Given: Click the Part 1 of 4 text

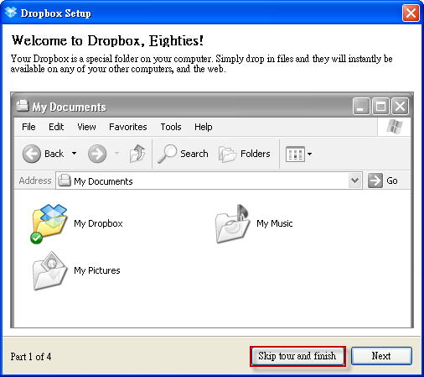Looking at the screenshot, I should point(31,357).
